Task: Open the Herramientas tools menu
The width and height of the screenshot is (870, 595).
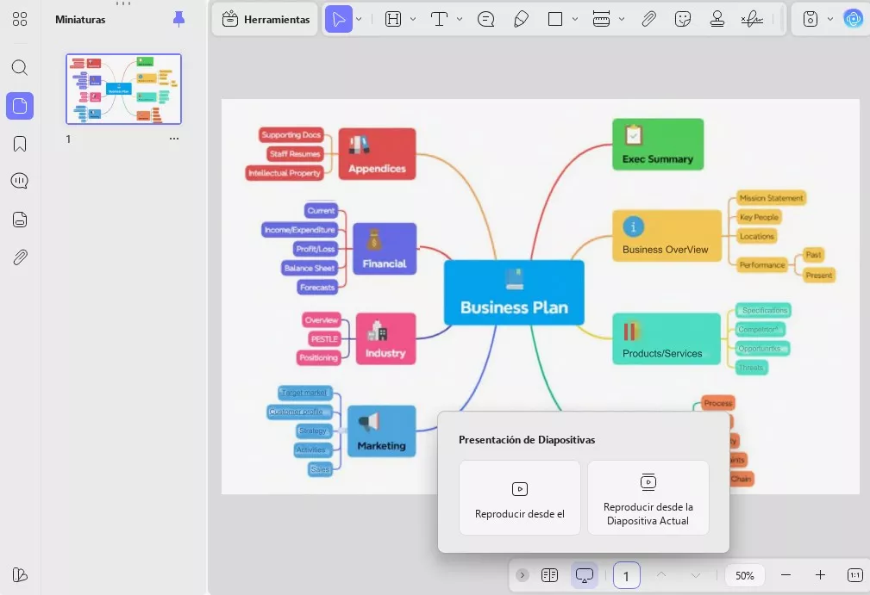Action: [266, 20]
